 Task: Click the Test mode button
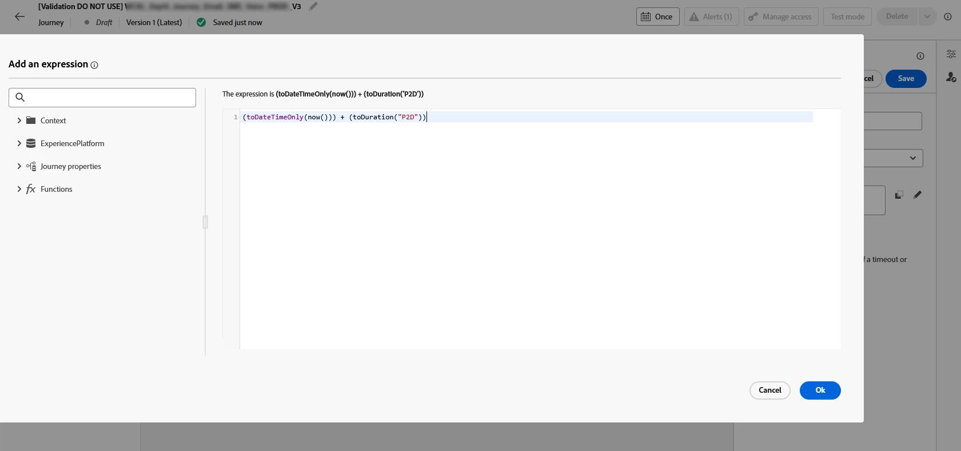[847, 17]
